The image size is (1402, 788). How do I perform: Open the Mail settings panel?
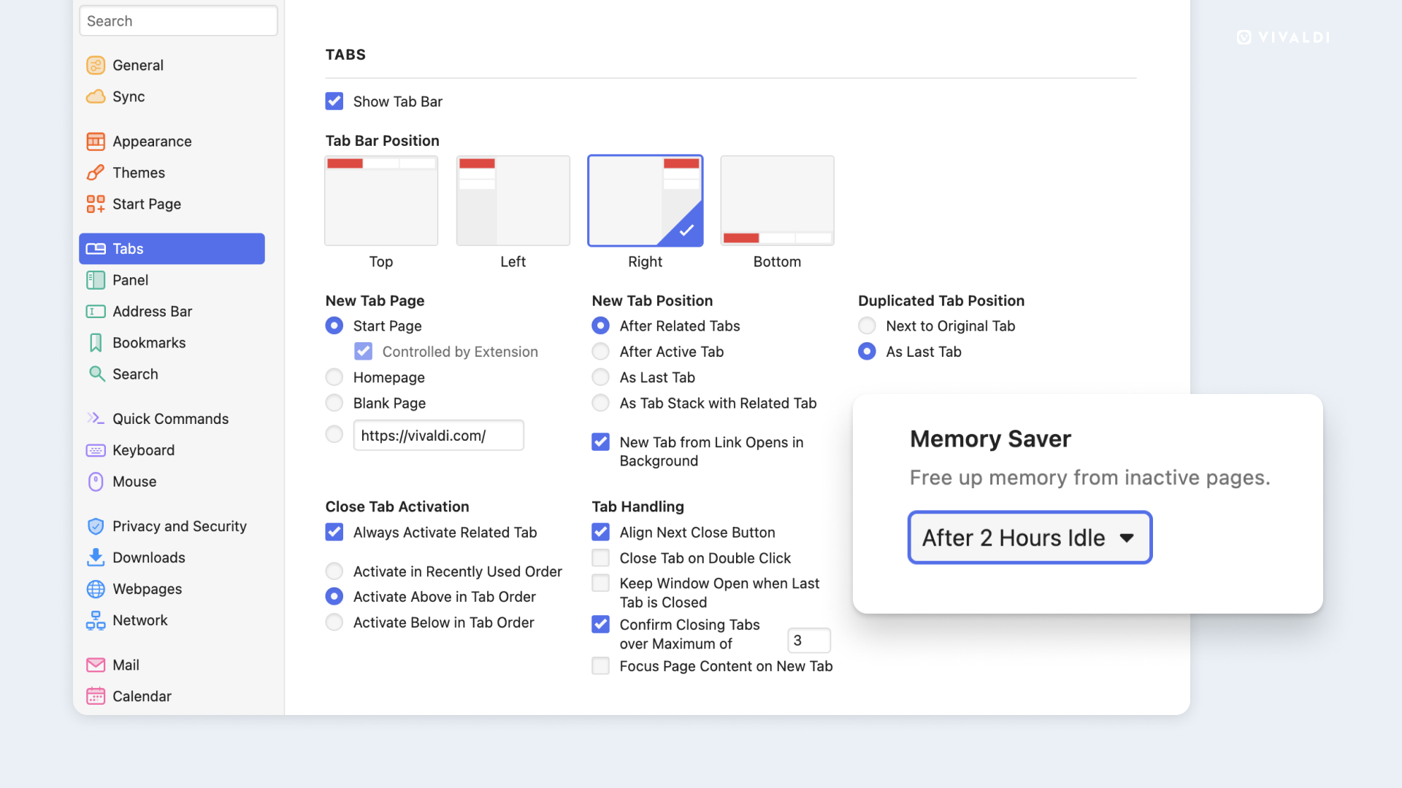point(126,664)
